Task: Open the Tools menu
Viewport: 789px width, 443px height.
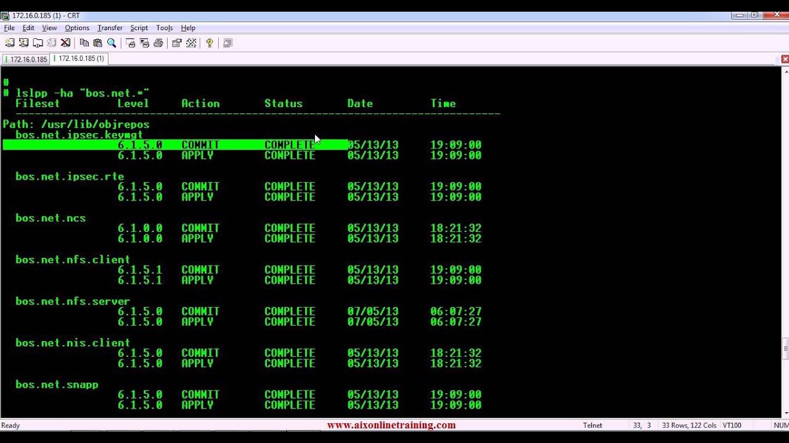Action: [165, 28]
